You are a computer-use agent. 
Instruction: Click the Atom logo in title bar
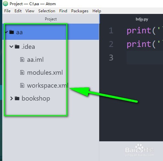(5, 4)
